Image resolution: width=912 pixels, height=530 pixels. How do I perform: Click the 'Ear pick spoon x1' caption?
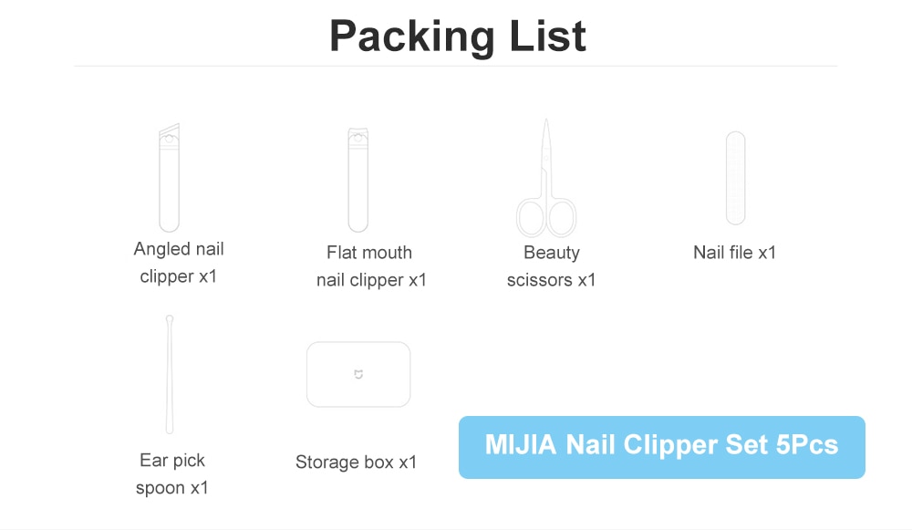point(172,474)
